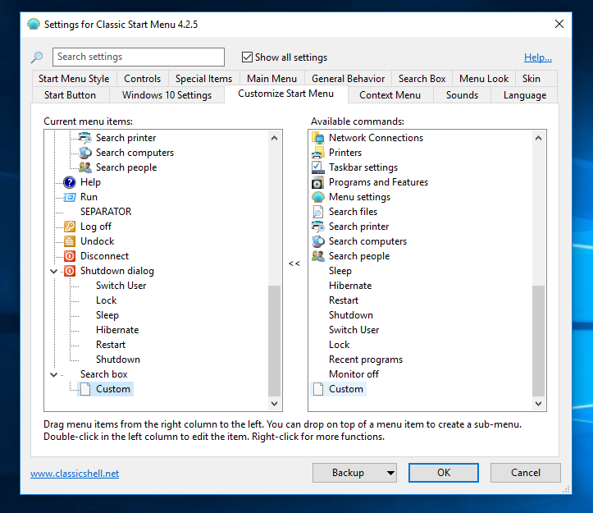Click Search computers icon in current menu items
This screenshot has height=513, width=593.
[x=85, y=153]
